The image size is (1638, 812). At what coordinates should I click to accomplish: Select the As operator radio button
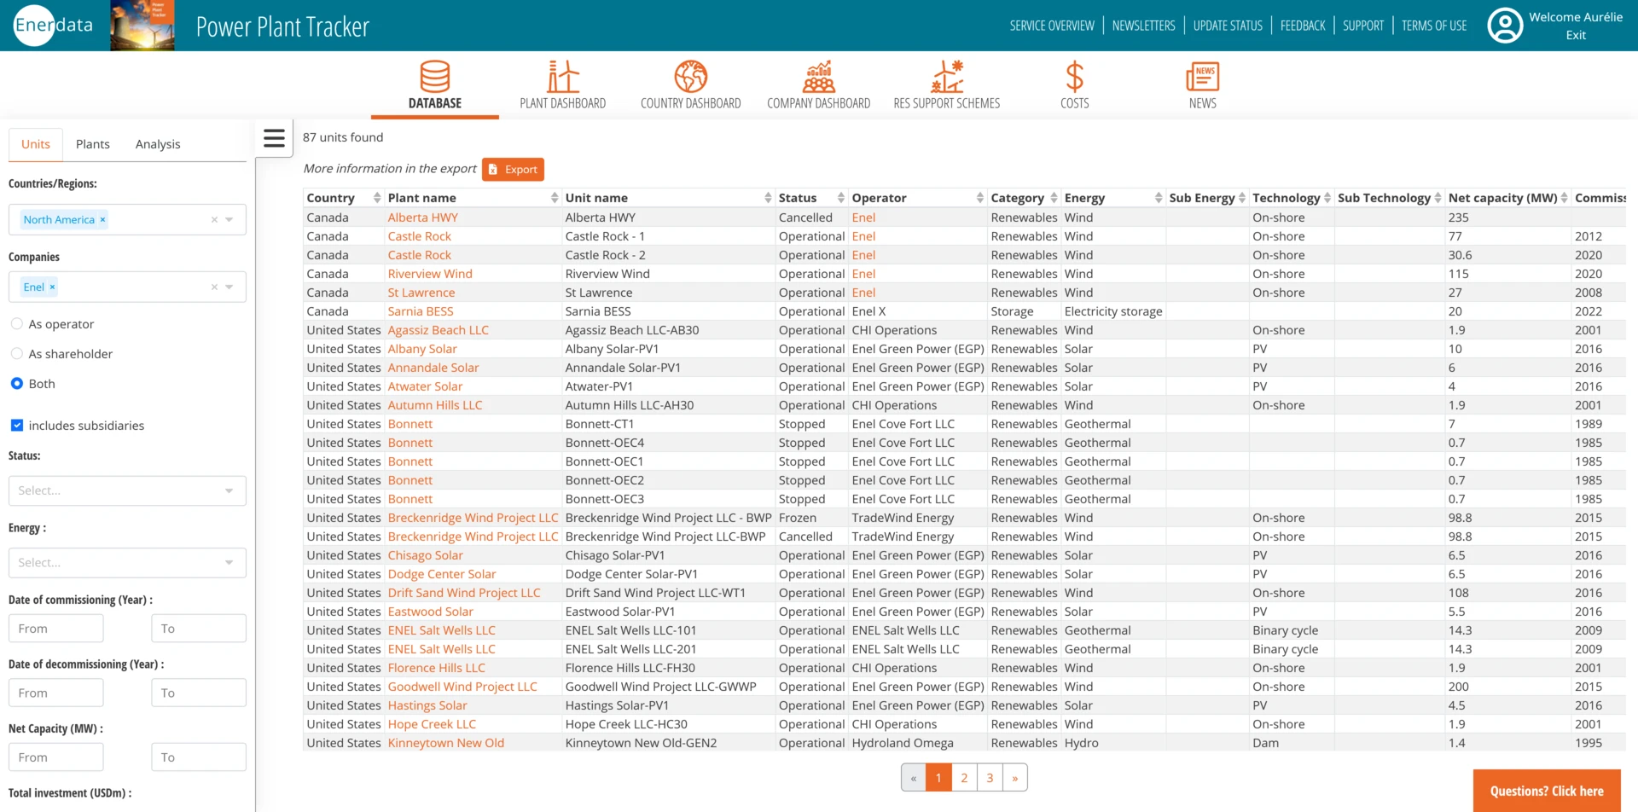coord(16,323)
